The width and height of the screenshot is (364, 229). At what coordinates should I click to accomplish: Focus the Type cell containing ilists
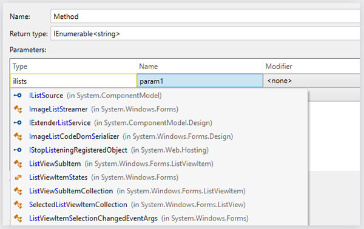(x=73, y=81)
